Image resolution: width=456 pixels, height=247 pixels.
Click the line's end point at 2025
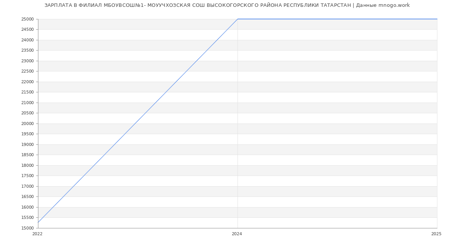[437, 19]
